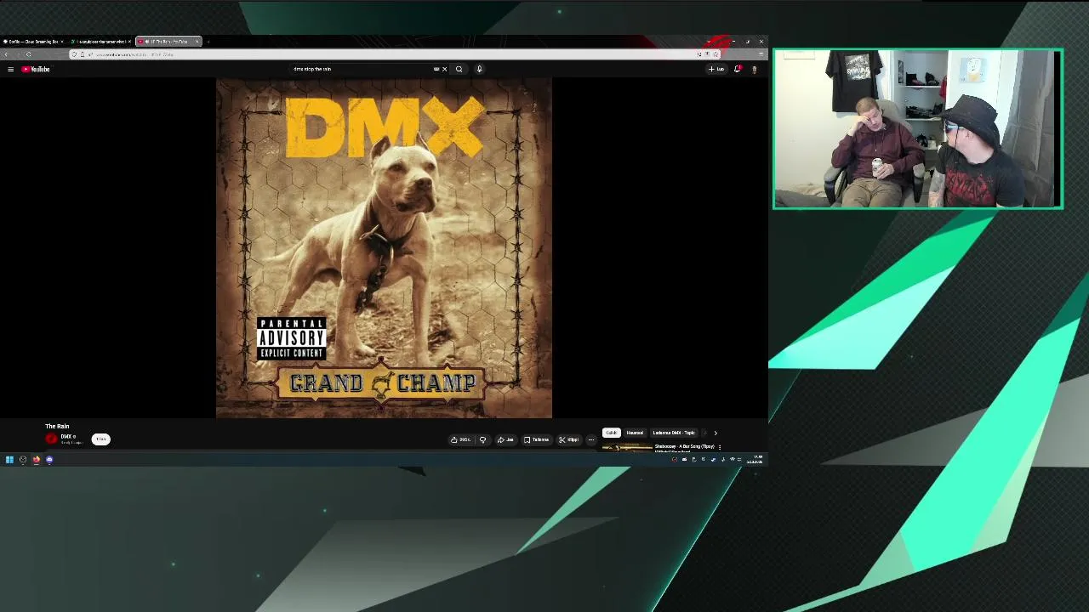1089x612 pixels.
Task: Reload the page with refresh icon
Action: tap(28, 54)
